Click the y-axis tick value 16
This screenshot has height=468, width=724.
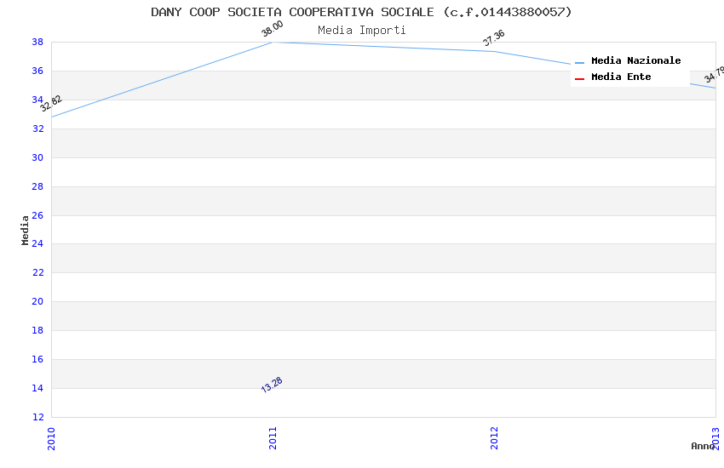pyautogui.click(x=37, y=359)
